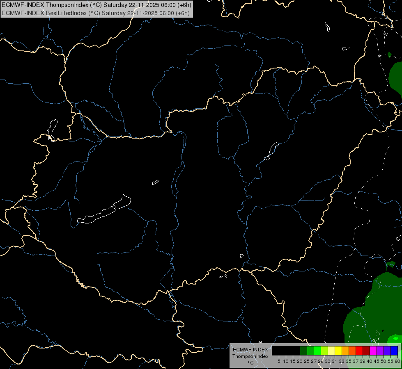Click the dark green 20–25 legend swatch
The height and width of the screenshot is (369, 402).
click(x=303, y=351)
